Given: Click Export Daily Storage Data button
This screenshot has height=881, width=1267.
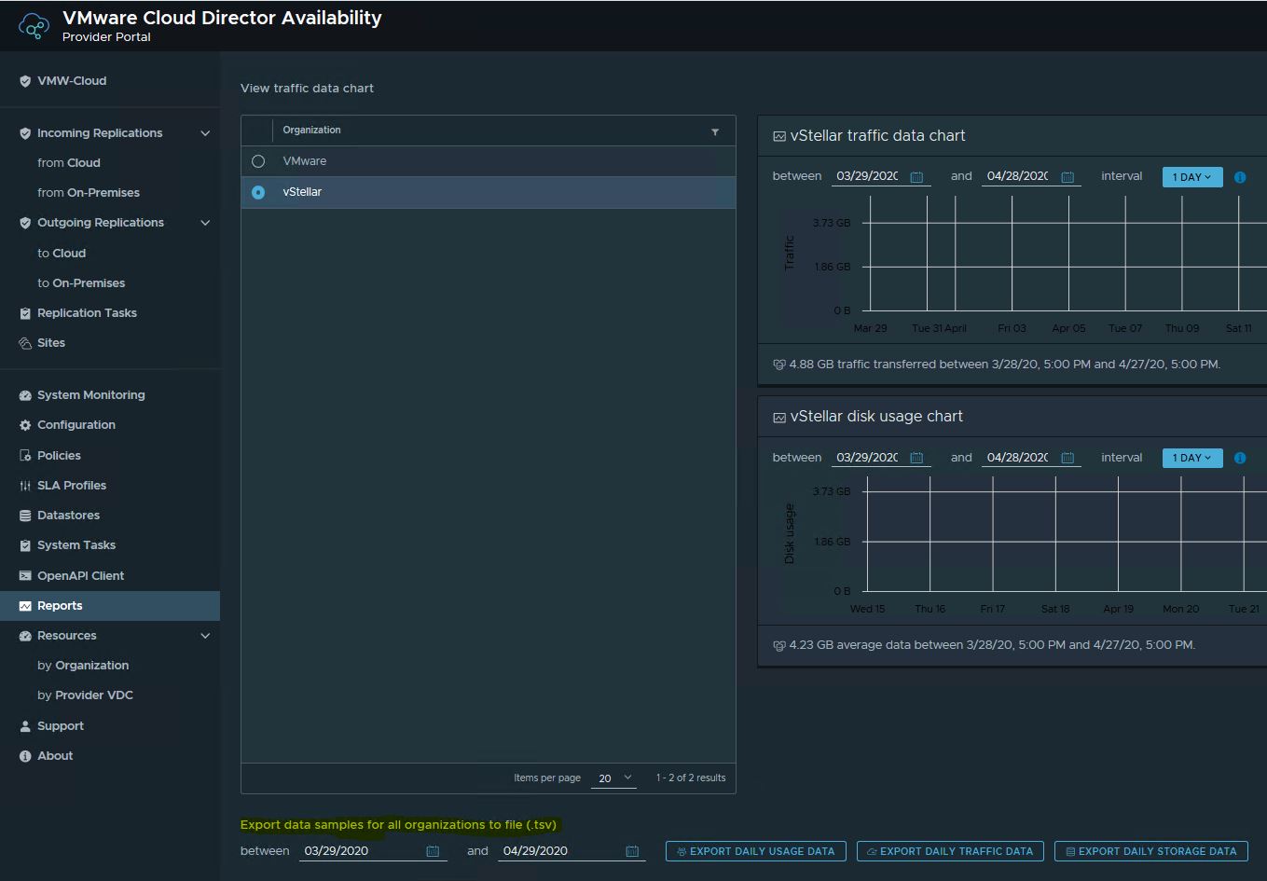Looking at the screenshot, I should [x=1150, y=851].
